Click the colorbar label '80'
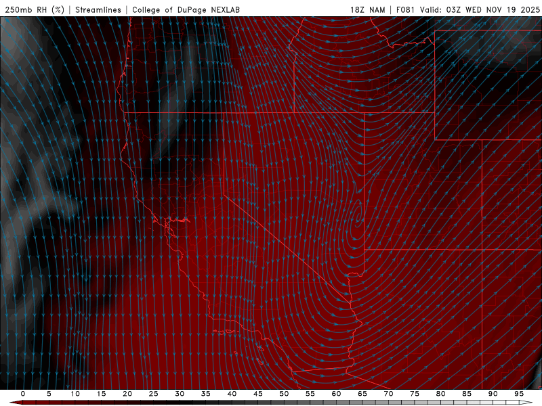The image size is (542, 406). (440, 394)
